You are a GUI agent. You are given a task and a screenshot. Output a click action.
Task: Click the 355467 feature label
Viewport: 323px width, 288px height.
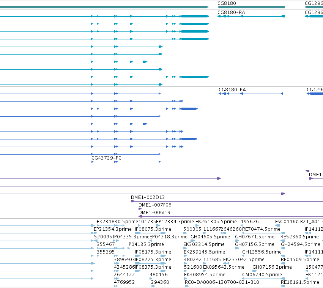click(x=106, y=244)
